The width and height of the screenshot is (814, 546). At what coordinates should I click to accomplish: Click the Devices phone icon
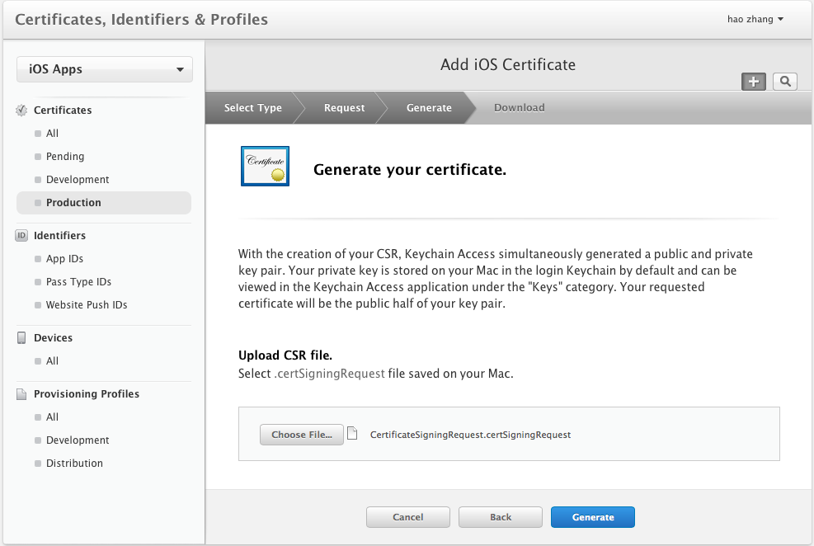(x=22, y=338)
